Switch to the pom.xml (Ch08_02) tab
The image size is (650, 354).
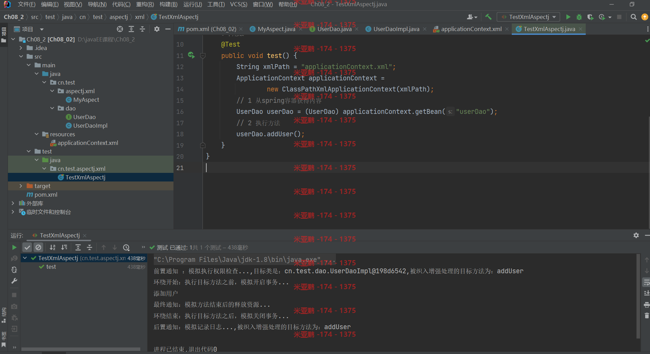tap(211, 29)
